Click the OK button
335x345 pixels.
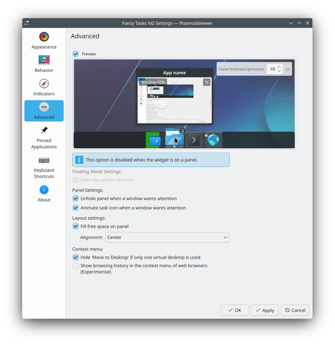(x=234, y=310)
